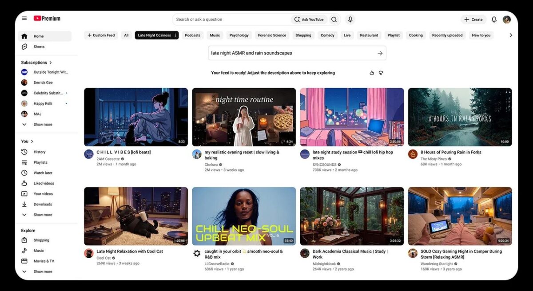Go to Home in sidebar

coord(44,36)
